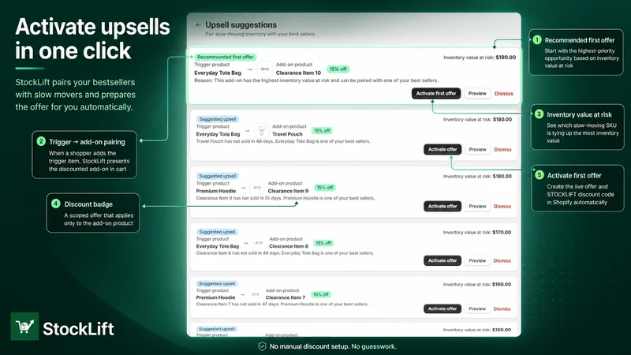Click the 15% off badge for Clearance Item 8
This screenshot has width=631, height=355.
323,243
